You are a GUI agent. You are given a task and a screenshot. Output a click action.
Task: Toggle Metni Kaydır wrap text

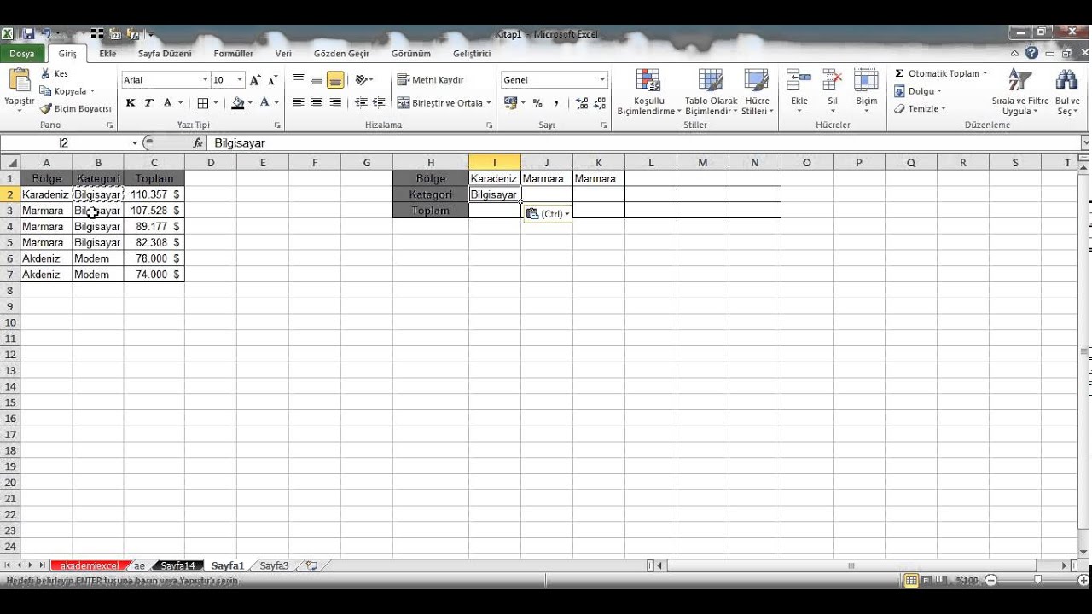coord(431,80)
